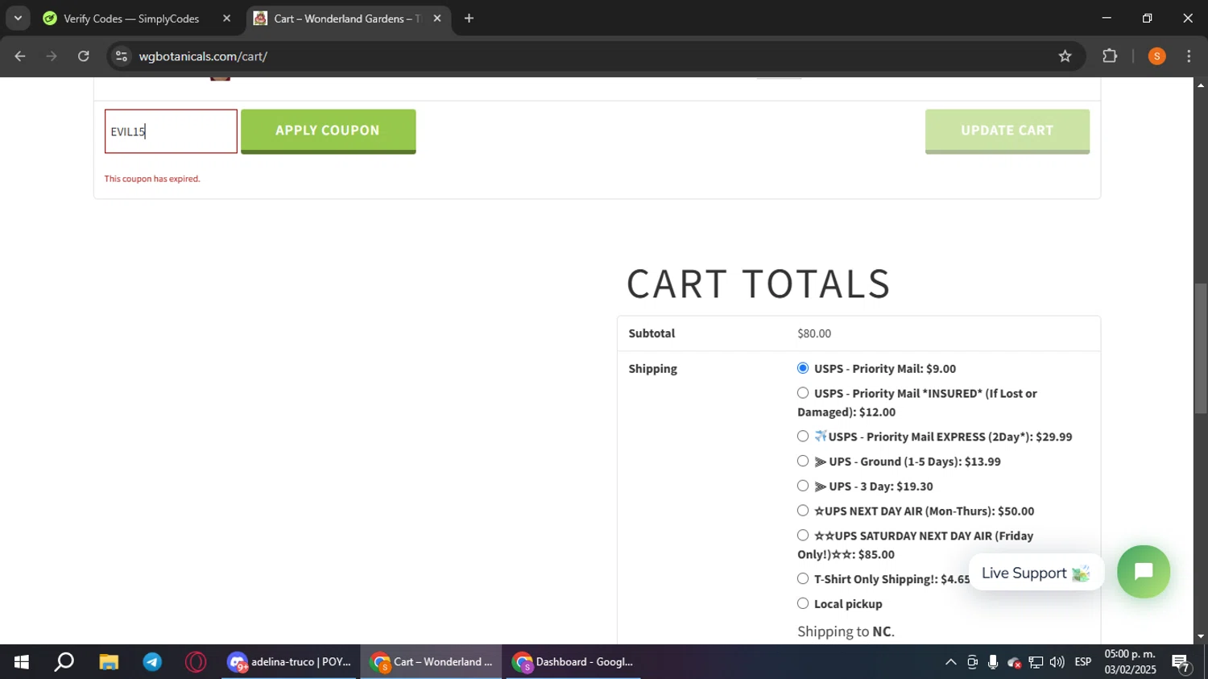Click the cloud sync tray icon
The height and width of the screenshot is (679, 1208).
click(x=1014, y=662)
